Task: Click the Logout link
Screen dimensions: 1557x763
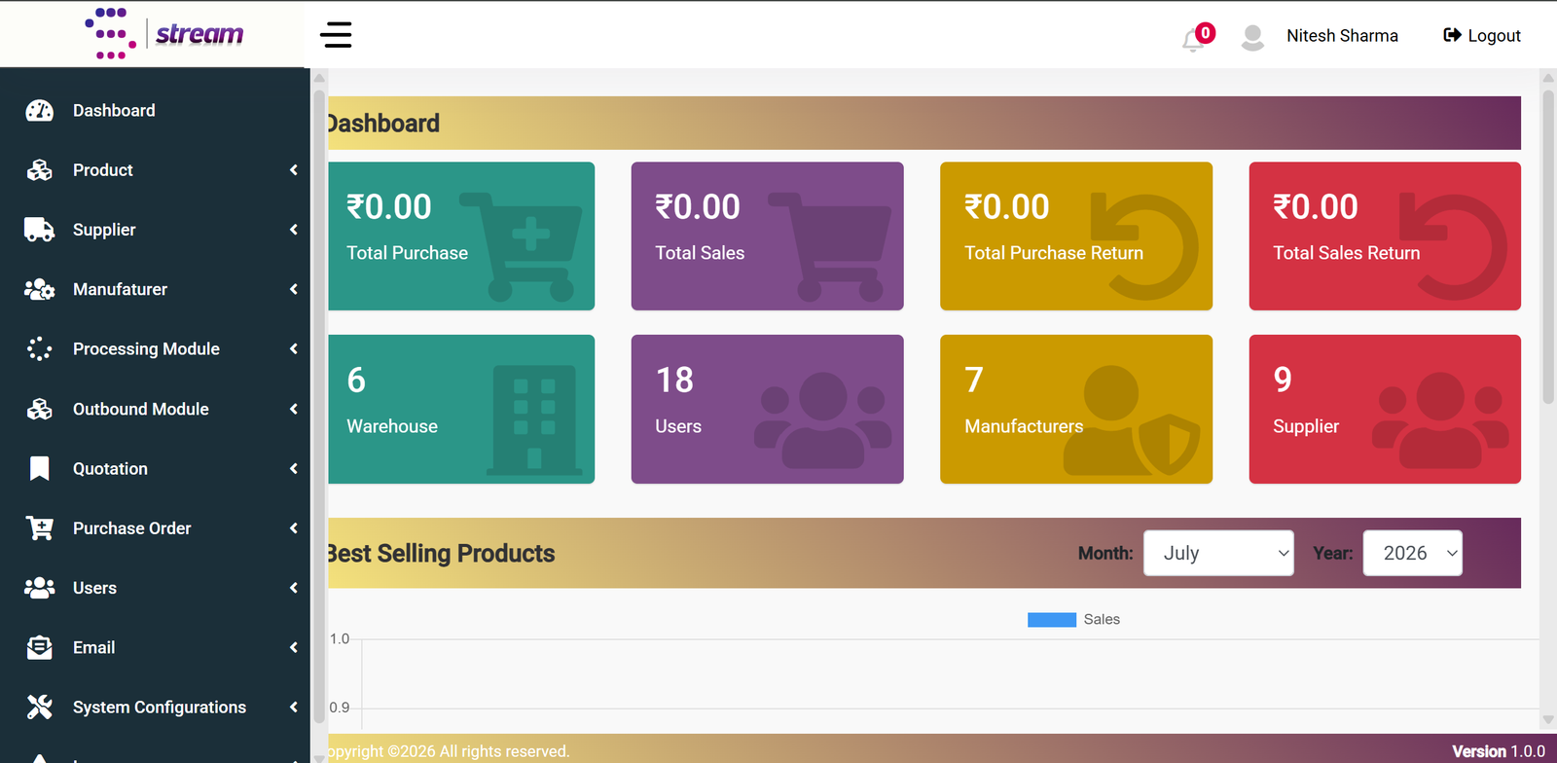Action: (1482, 36)
